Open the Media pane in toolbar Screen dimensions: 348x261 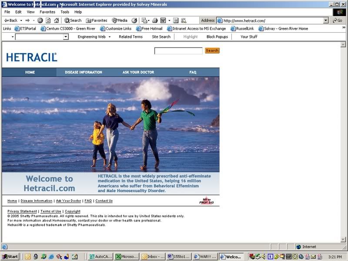coord(120,20)
